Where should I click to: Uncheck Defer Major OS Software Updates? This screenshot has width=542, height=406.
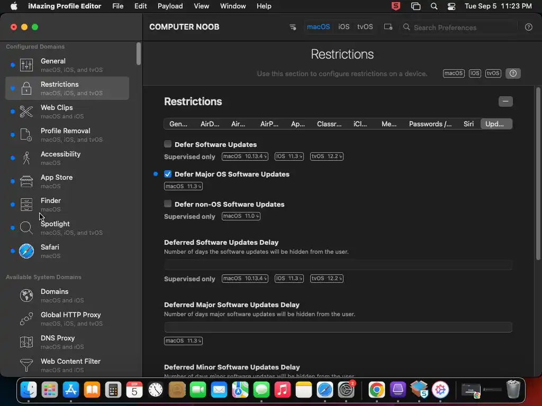[168, 174]
